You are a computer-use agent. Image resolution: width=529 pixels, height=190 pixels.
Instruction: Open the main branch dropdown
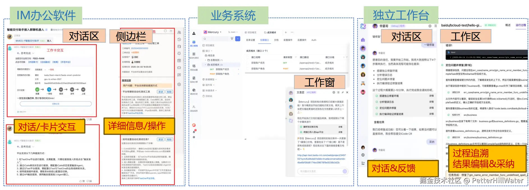[233, 32]
